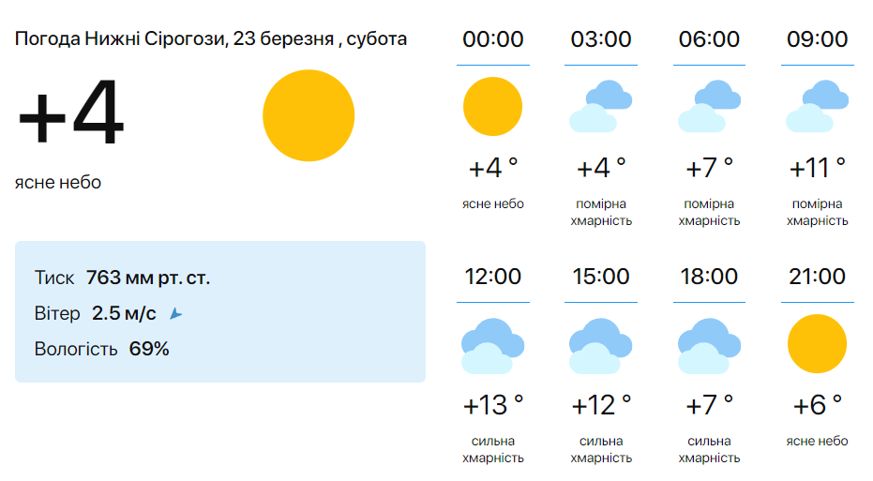Click the Тиск 763 мм рт. ст. line

point(122,278)
